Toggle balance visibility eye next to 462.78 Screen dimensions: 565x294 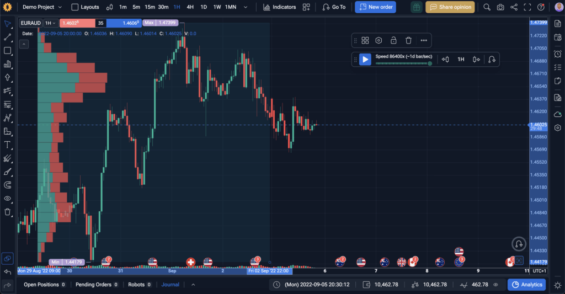[495, 285]
